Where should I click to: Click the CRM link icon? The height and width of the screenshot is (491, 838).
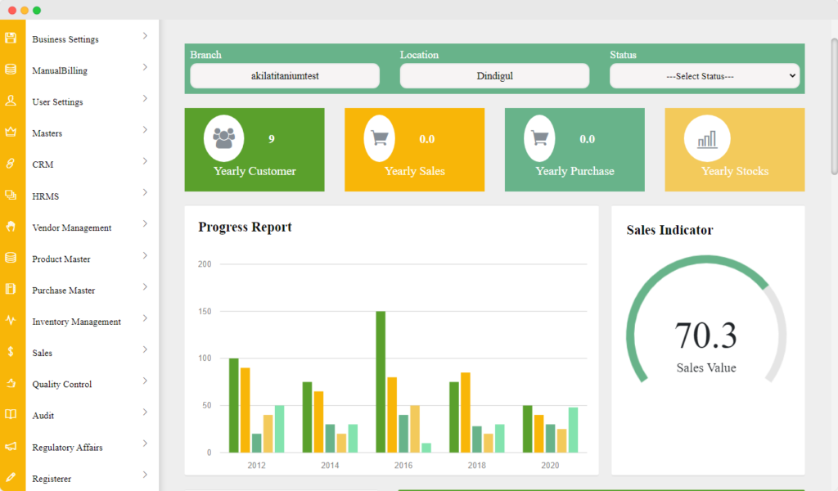(x=11, y=164)
